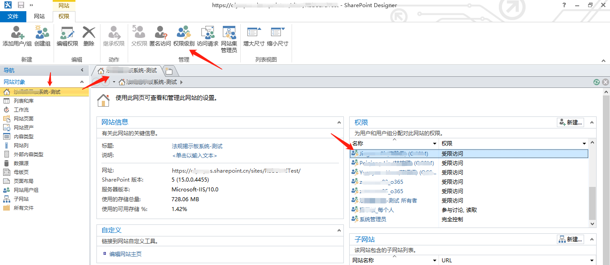Collapse the 导航 pane with its arrow
This screenshot has height=265, width=610.
click(82, 70)
